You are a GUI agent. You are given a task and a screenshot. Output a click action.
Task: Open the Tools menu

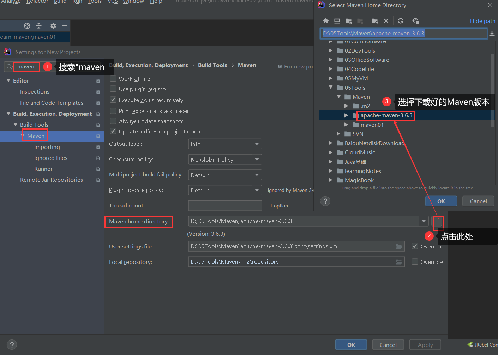[95, 2]
